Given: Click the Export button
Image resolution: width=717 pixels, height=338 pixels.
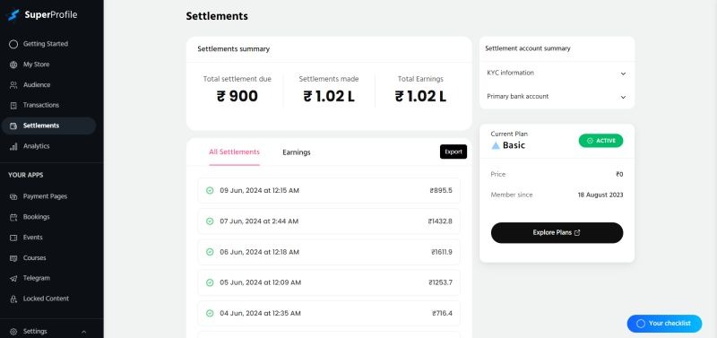Looking at the screenshot, I should point(454,152).
